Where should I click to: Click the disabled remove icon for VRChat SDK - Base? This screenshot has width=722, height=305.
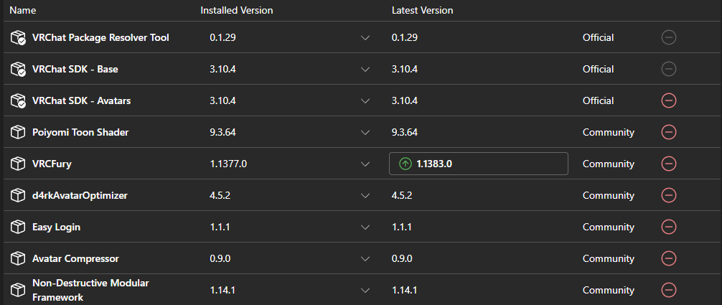pyautogui.click(x=669, y=69)
